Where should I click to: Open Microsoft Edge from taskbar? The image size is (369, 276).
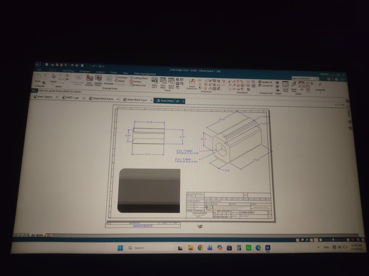coord(258,248)
